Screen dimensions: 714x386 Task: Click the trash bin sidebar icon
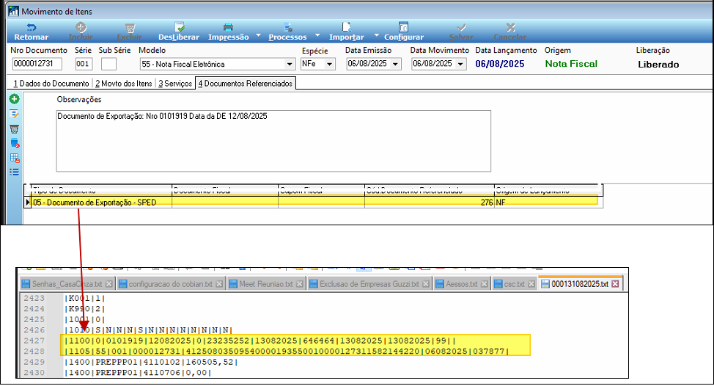14,128
